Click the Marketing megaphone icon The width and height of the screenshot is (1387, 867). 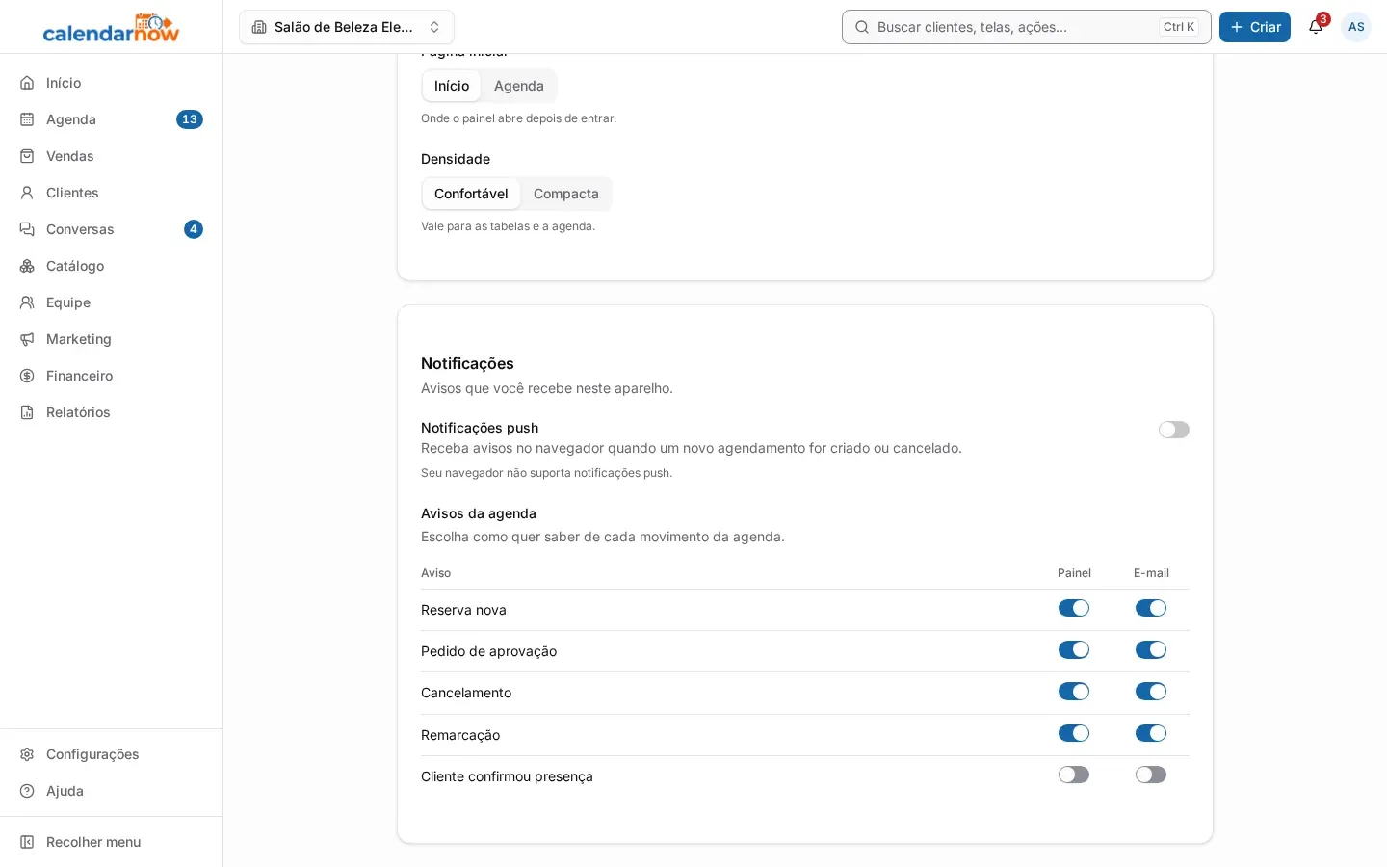pyautogui.click(x=27, y=339)
